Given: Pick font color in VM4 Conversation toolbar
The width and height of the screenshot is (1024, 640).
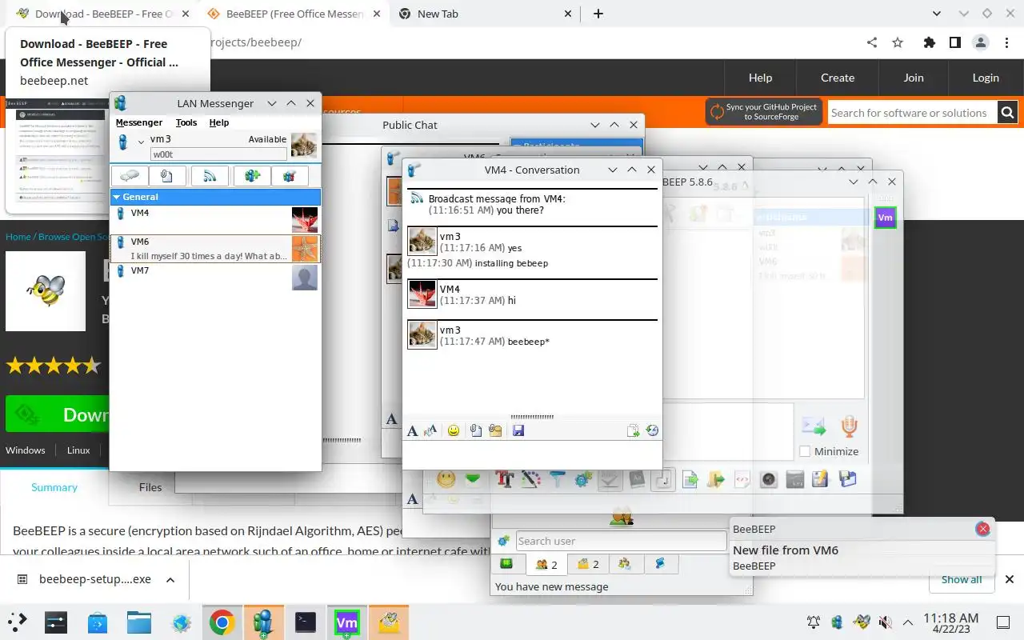Looking at the screenshot, I should pyautogui.click(x=430, y=431).
